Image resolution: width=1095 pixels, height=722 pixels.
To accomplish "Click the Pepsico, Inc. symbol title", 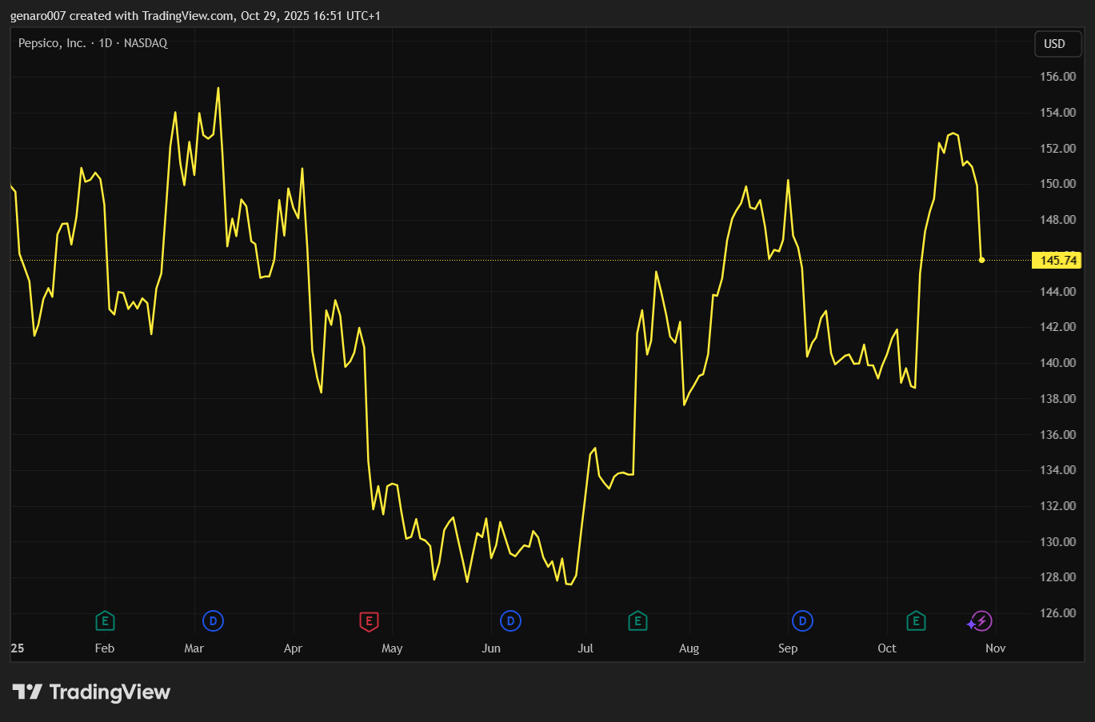I will [52, 43].
